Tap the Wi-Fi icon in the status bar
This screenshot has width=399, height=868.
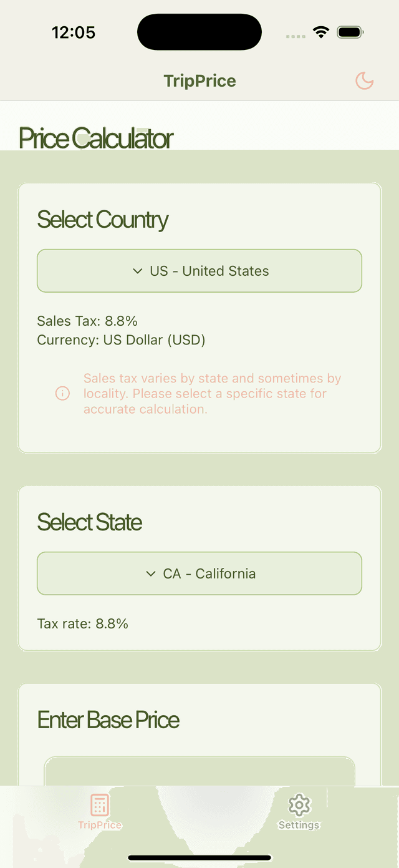[x=321, y=32]
